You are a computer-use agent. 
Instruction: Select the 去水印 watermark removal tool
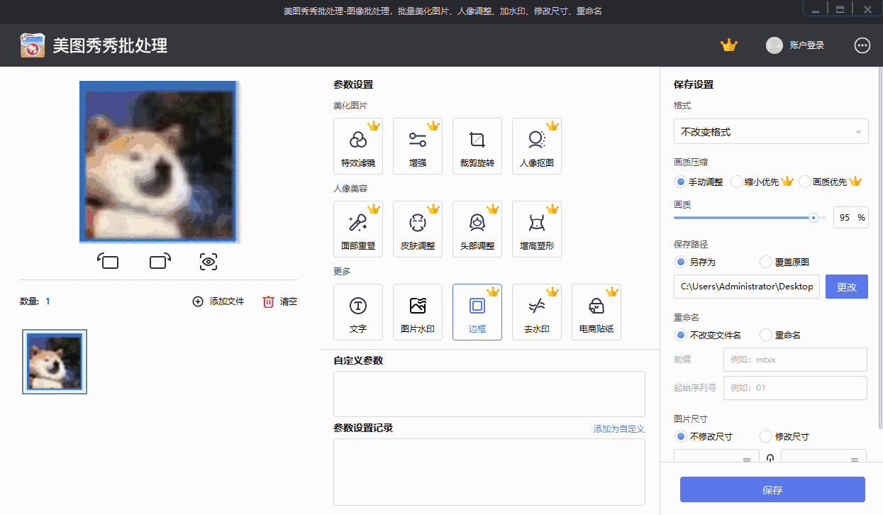pyautogui.click(x=537, y=312)
